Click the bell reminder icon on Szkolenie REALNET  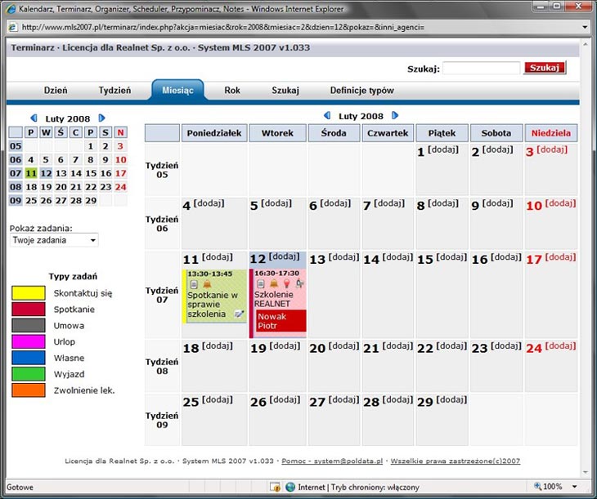point(273,283)
